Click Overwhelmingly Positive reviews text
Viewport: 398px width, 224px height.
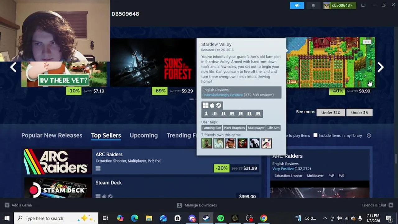[222, 95]
